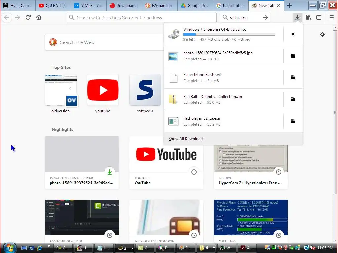This screenshot has height=253, width=338.
Task: Open folder containing flashplayer_32_sa.exe
Action: 293,121
